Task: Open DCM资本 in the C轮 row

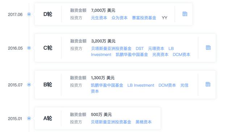Action: point(181,54)
